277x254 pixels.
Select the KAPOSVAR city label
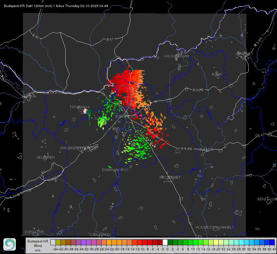34,232
